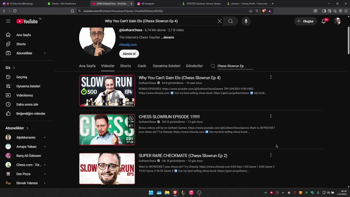This screenshot has height=197, width=350.
Task: Click the page vertical scrollbar
Action: click(x=348, y=40)
